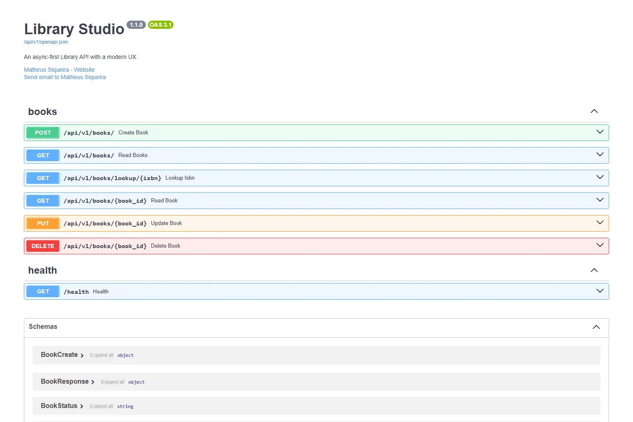Click the POST method badge for Create Book
Screen dimensions: 633x422
(43, 133)
